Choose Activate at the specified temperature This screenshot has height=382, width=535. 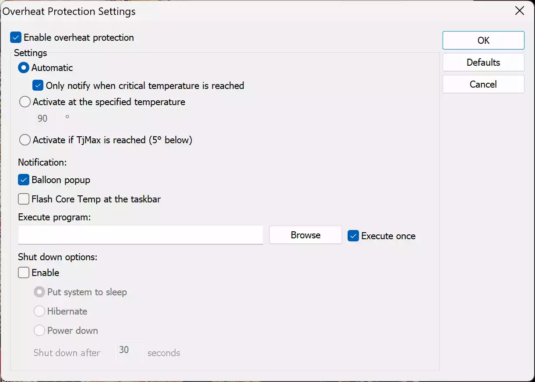point(25,102)
